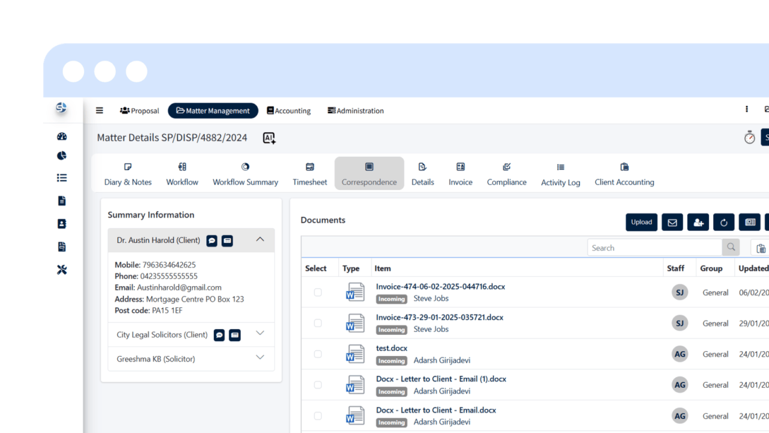The image size is (769, 433).
Task: Select the checkbox for test.docx
Action: pos(318,354)
